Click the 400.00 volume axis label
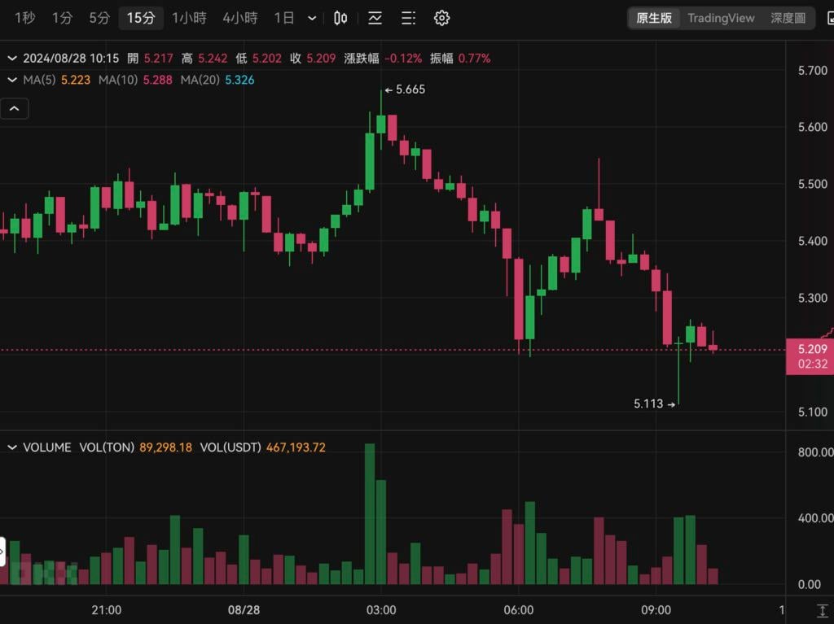This screenshot has width=834, height=624. click(x=815, y=518)
